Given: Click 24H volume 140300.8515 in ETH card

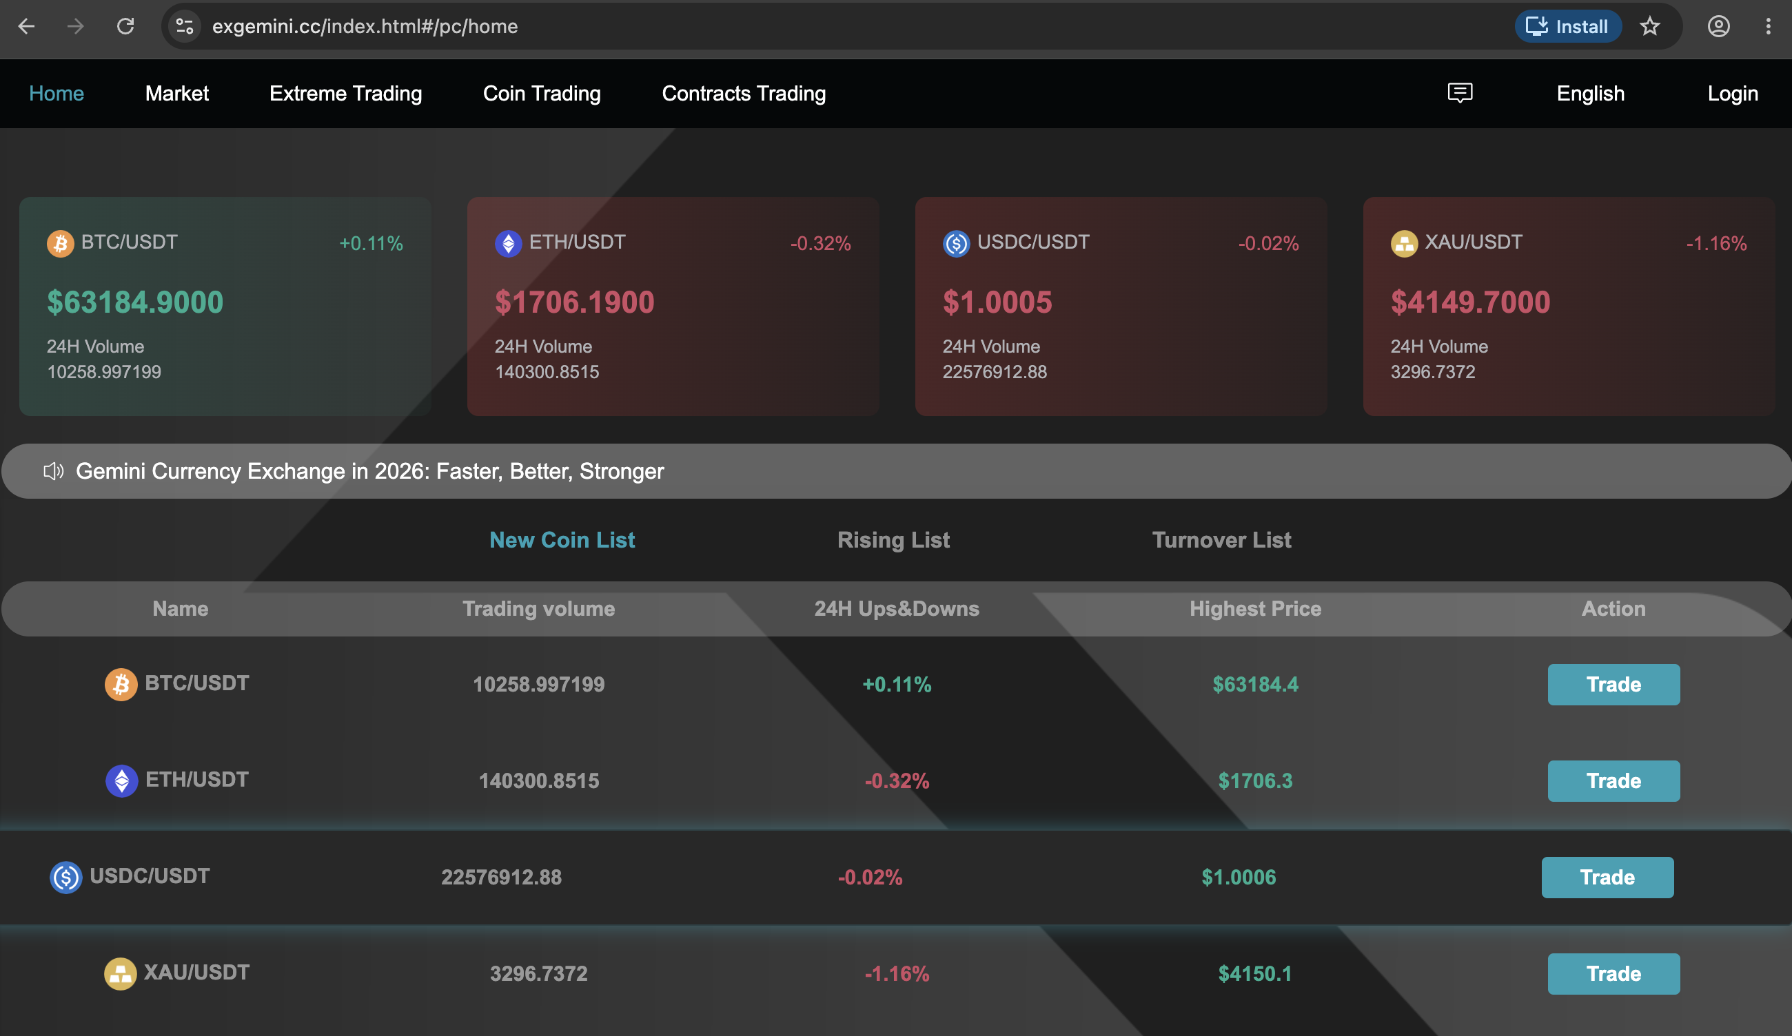Looking at the screenshot, I should pyautogui.click(x=547, y=373).
